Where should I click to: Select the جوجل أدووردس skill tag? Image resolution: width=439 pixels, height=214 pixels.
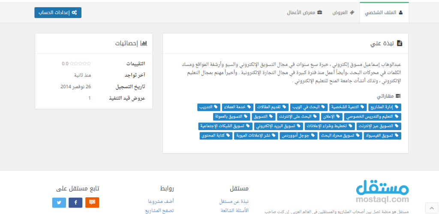(298, 136)
